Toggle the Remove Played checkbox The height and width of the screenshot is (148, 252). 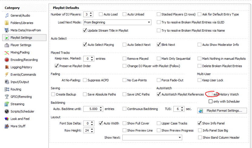[124, 58]
